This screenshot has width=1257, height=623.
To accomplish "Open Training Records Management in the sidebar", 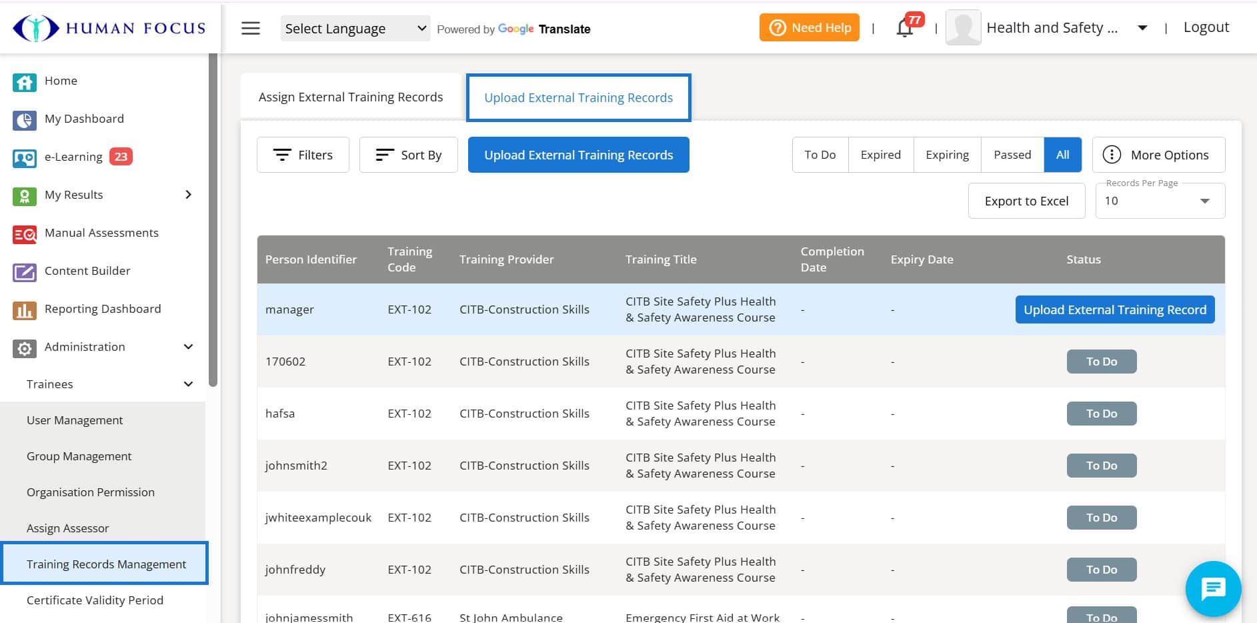I will 106,564.
